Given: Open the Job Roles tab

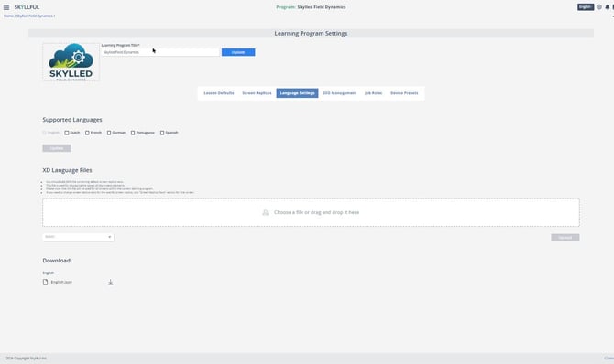Looking at the screenshot, I should 373,93.
